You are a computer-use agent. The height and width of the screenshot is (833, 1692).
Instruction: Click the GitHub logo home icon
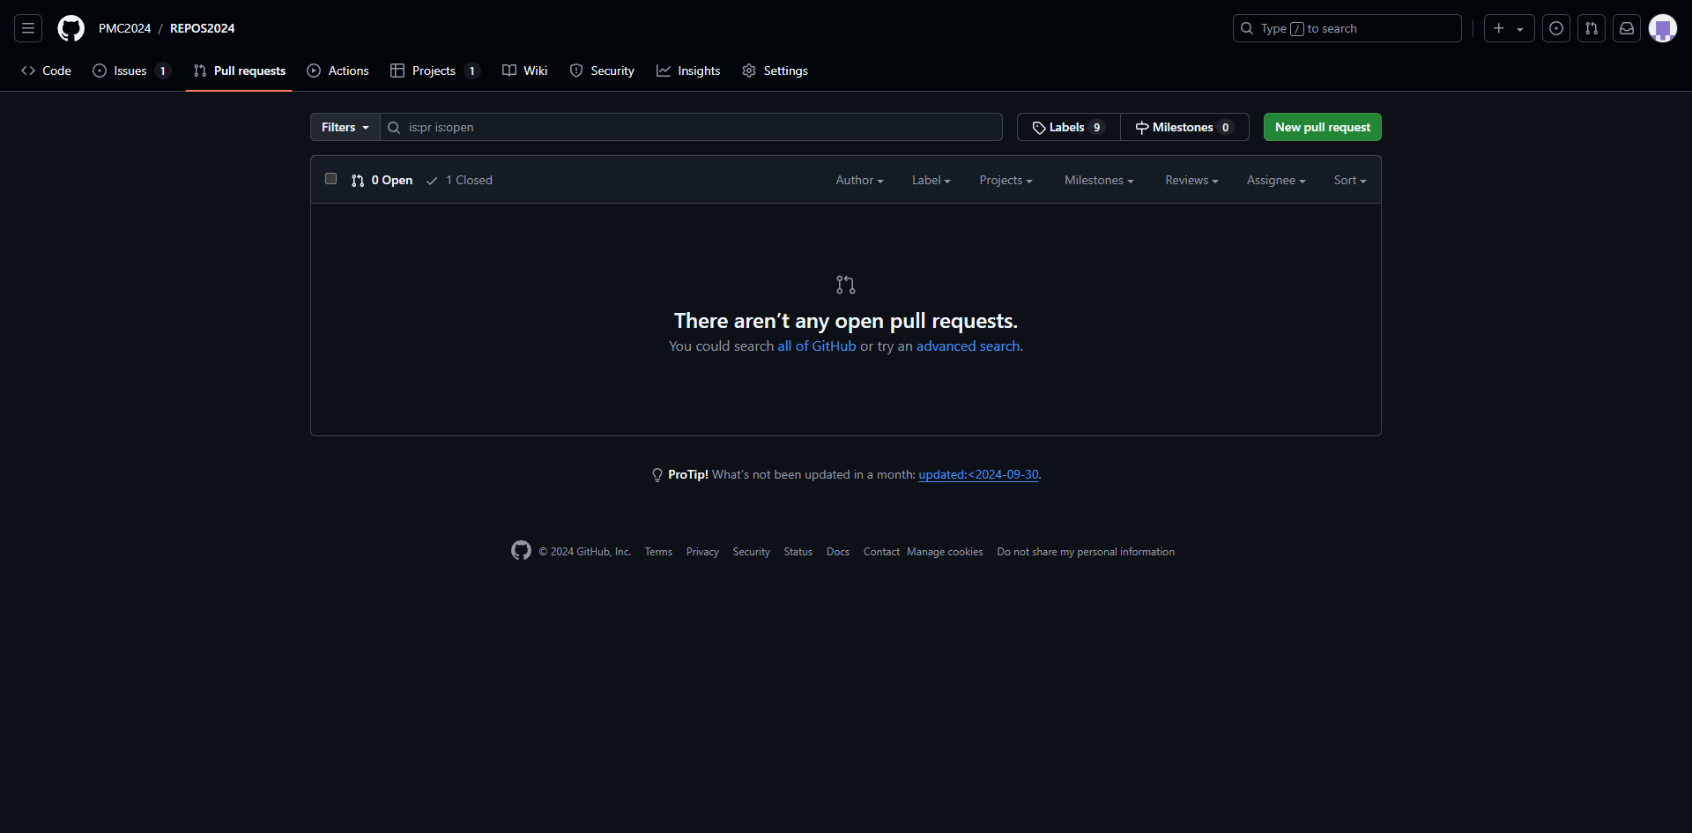pyautogui.click(x=70, y=28)
